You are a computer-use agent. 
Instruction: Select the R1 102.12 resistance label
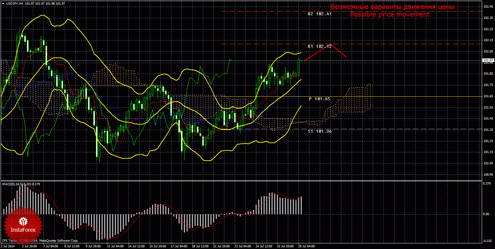pos(319,46)
